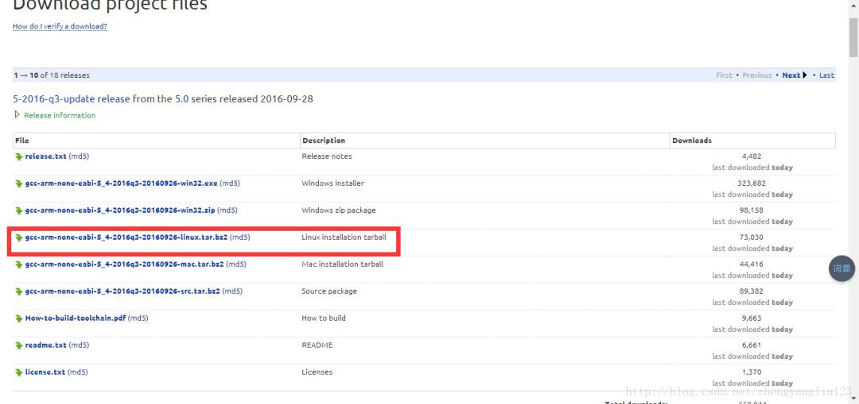This screenshot has height=404, width=859.
Task: Jump to Last page of releases
Action: [827, 75]
